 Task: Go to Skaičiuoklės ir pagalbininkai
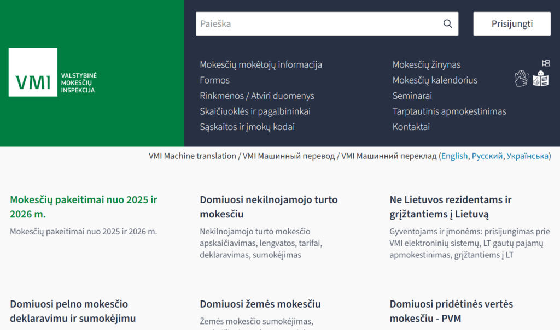click(x=255, y=111)
